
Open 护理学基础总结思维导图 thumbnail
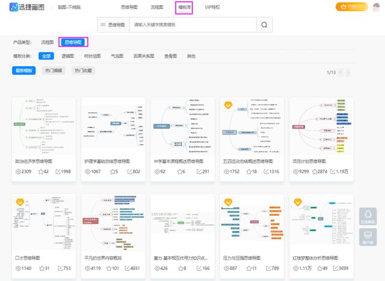point(113,126)
